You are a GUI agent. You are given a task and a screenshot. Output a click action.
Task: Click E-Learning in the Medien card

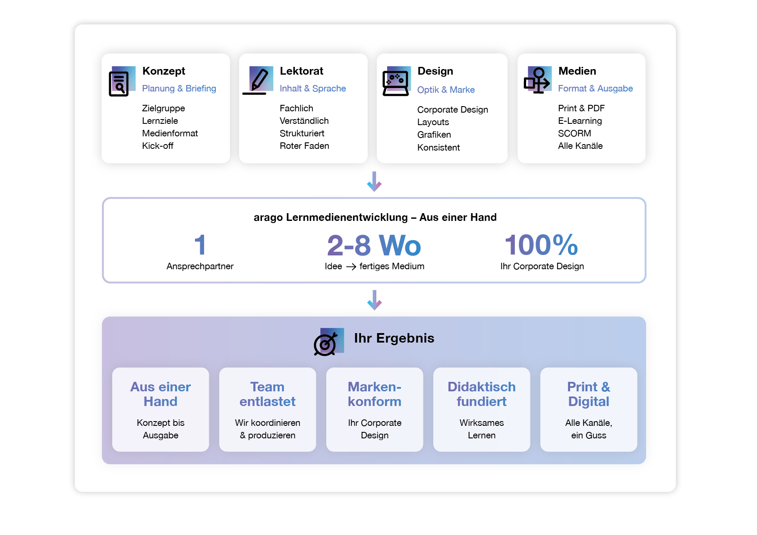point(580,121)
